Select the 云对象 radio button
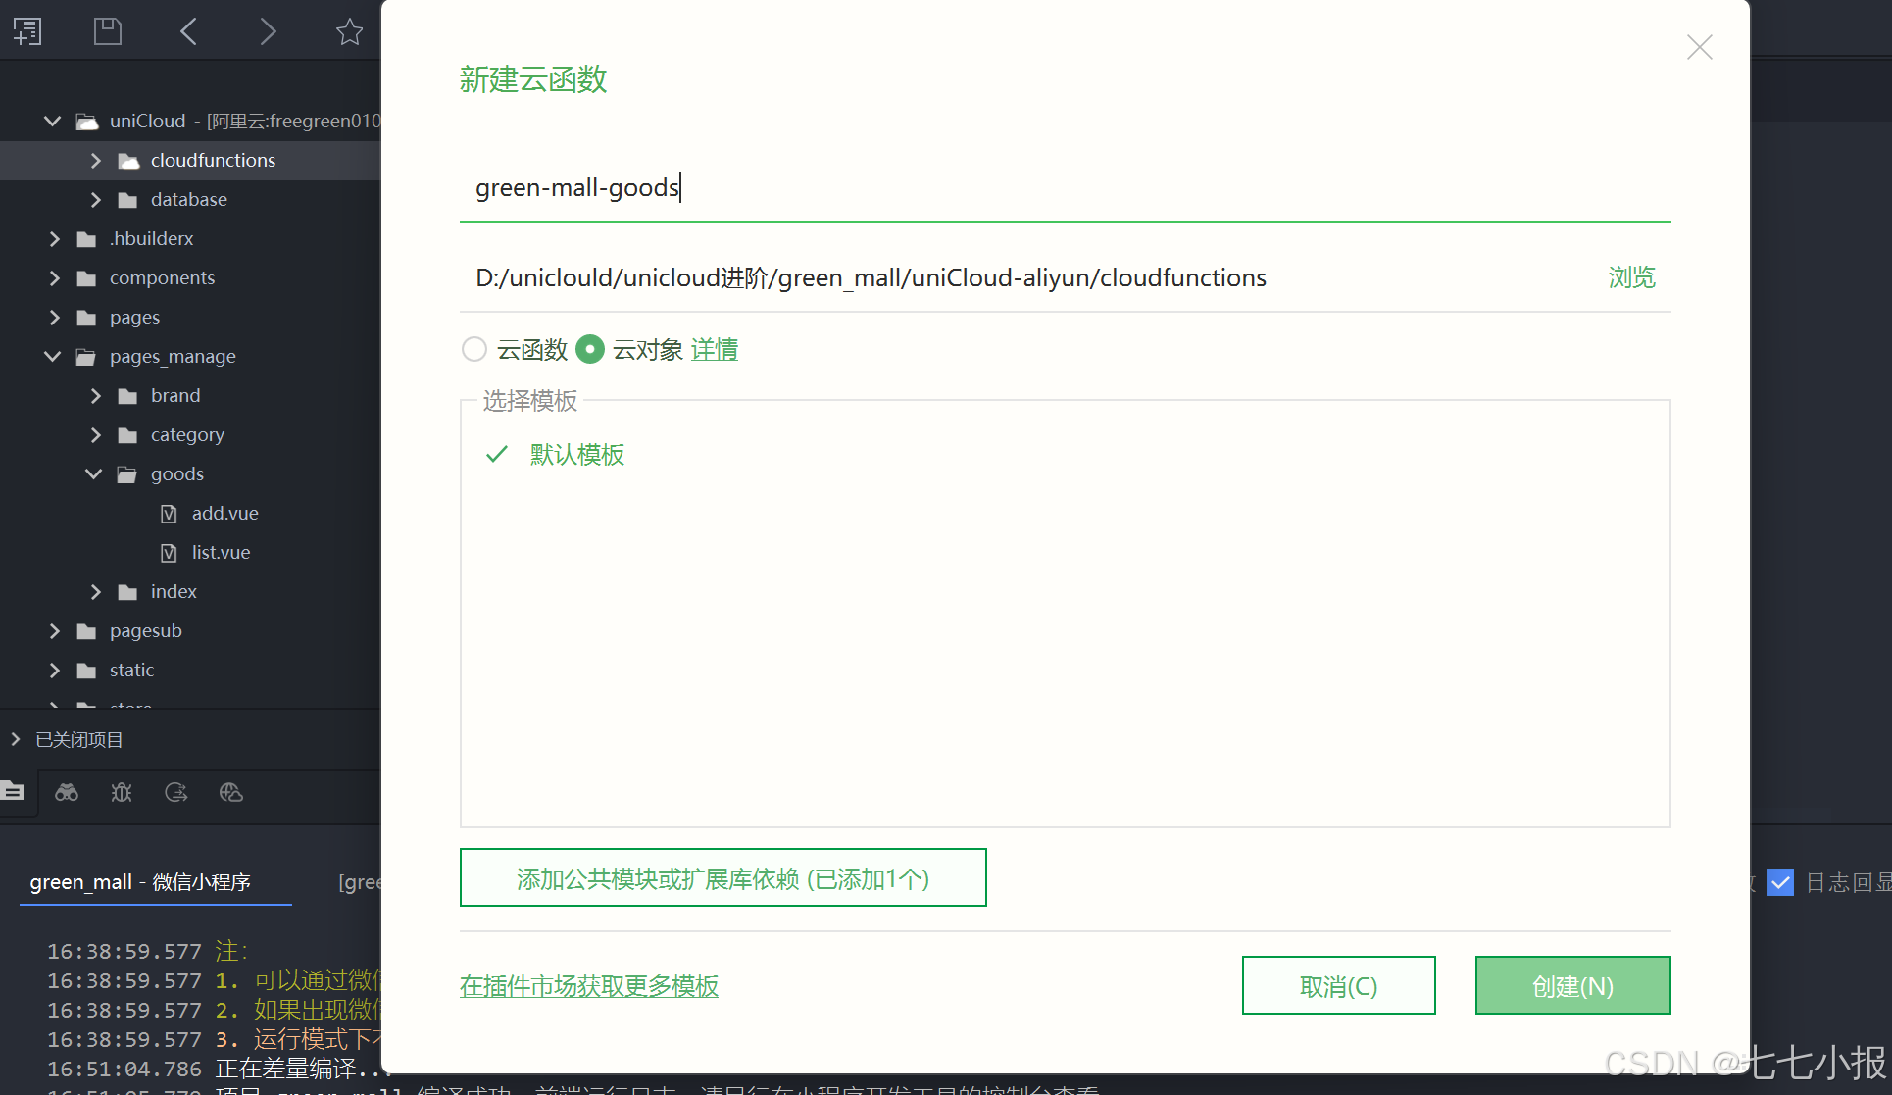Viewport: 1892px width, 1095px height. pyautogui.click(x=590, y=349)
